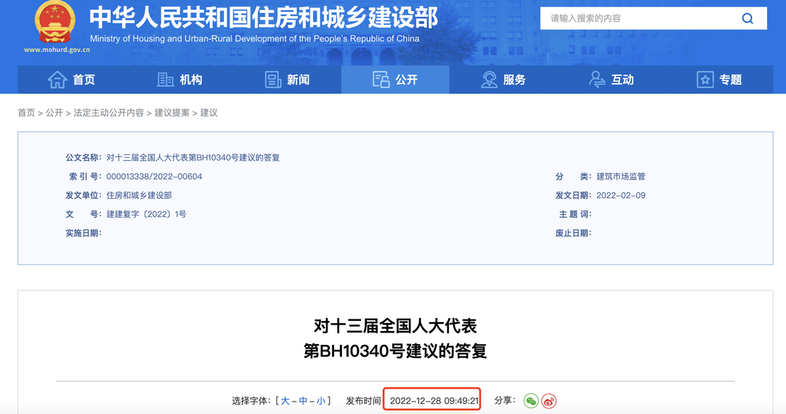Share via the red Weibo icon
786x414 pixels.
pyautogui.click(x=549, y=401)
